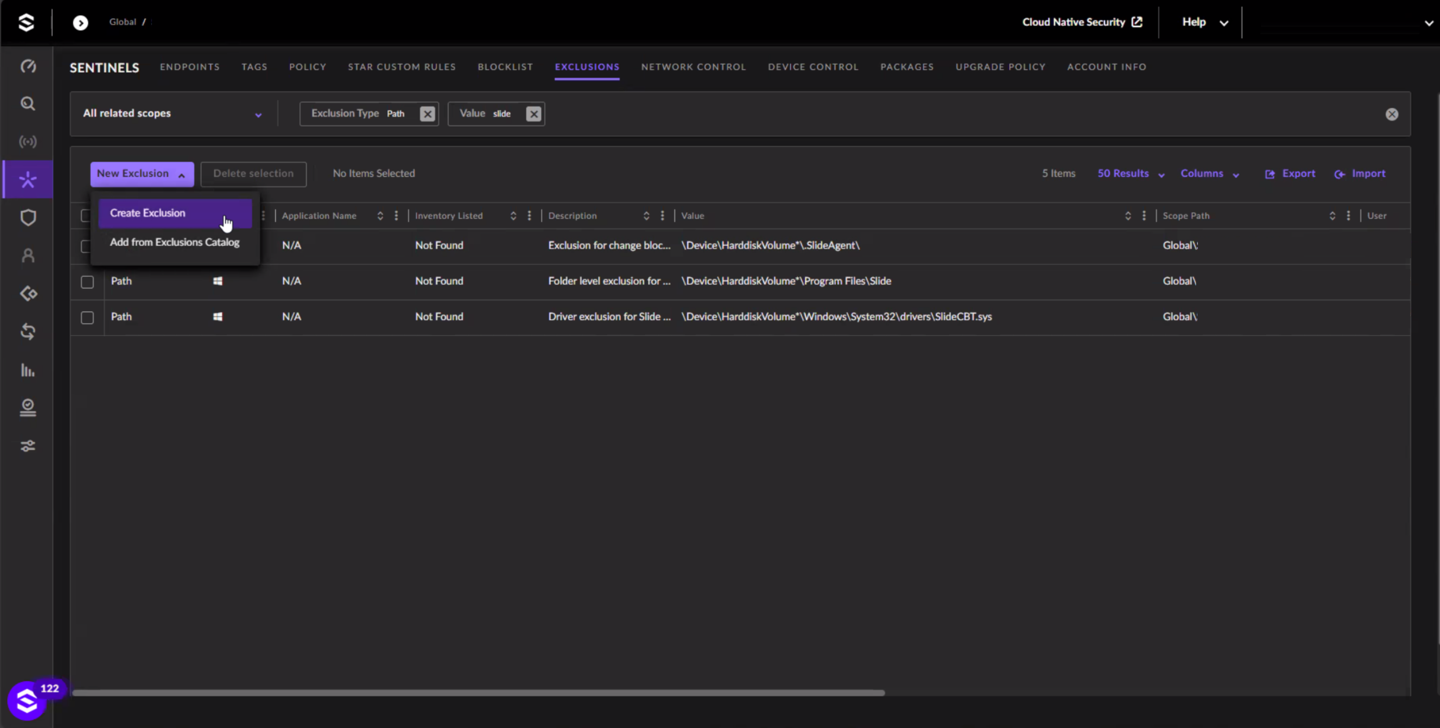Remove the Value slide filter chip

pos(534,113)
